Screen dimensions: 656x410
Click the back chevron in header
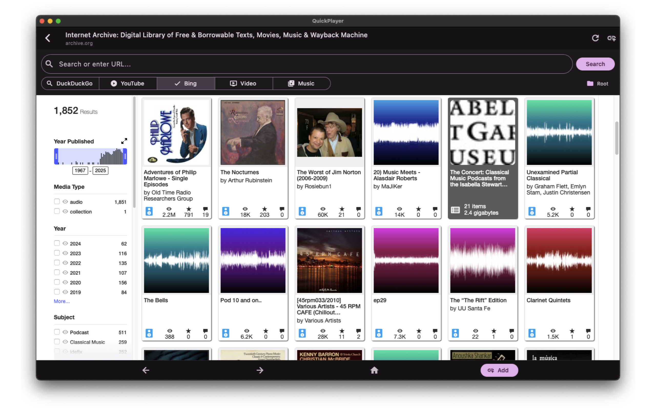pyautogui.click(x=48, y=38)
